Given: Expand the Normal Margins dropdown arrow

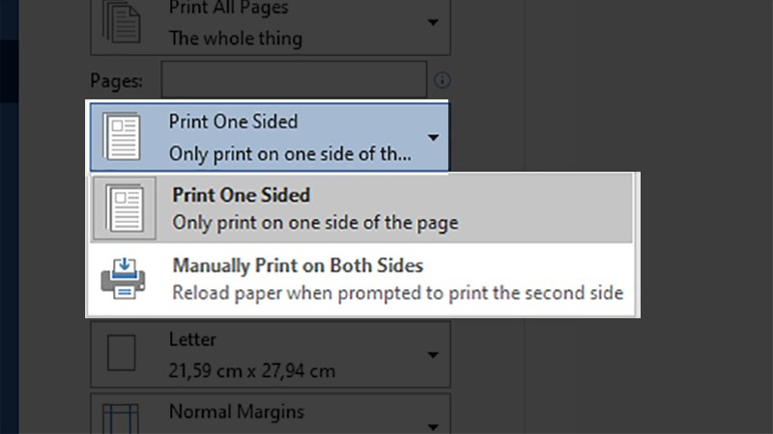Looking at the screenshot, I should (x=433, y=422).
